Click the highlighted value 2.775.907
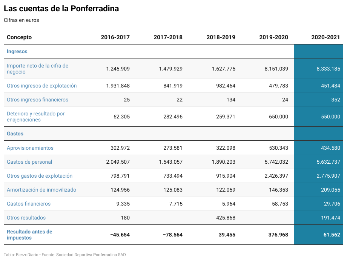The width and height of the screenshot is (347, 261). (329, 176)
